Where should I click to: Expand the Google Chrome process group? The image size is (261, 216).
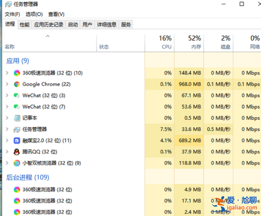click(6, 84)
